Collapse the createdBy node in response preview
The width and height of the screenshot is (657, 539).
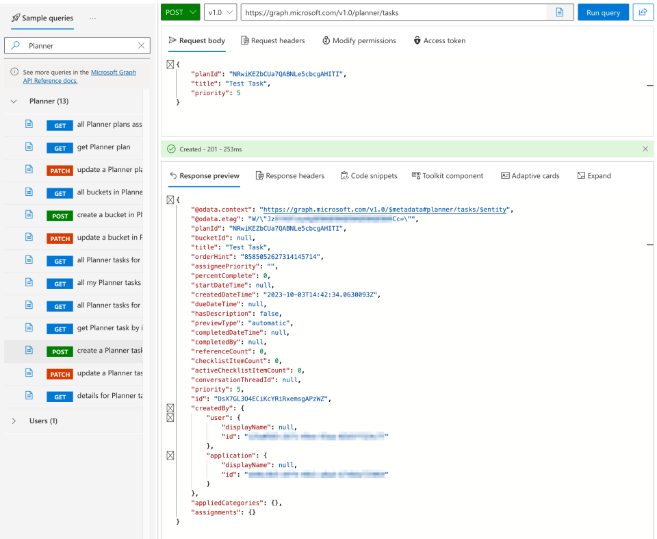170,408
